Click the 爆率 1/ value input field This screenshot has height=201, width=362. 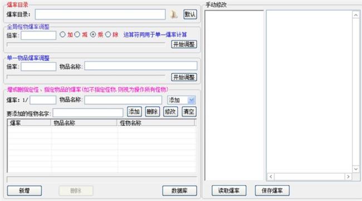43,100
